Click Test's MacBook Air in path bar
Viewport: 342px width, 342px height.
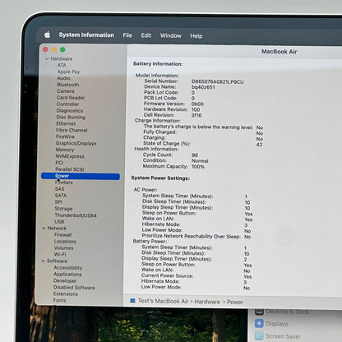click(x=164, y=301)
